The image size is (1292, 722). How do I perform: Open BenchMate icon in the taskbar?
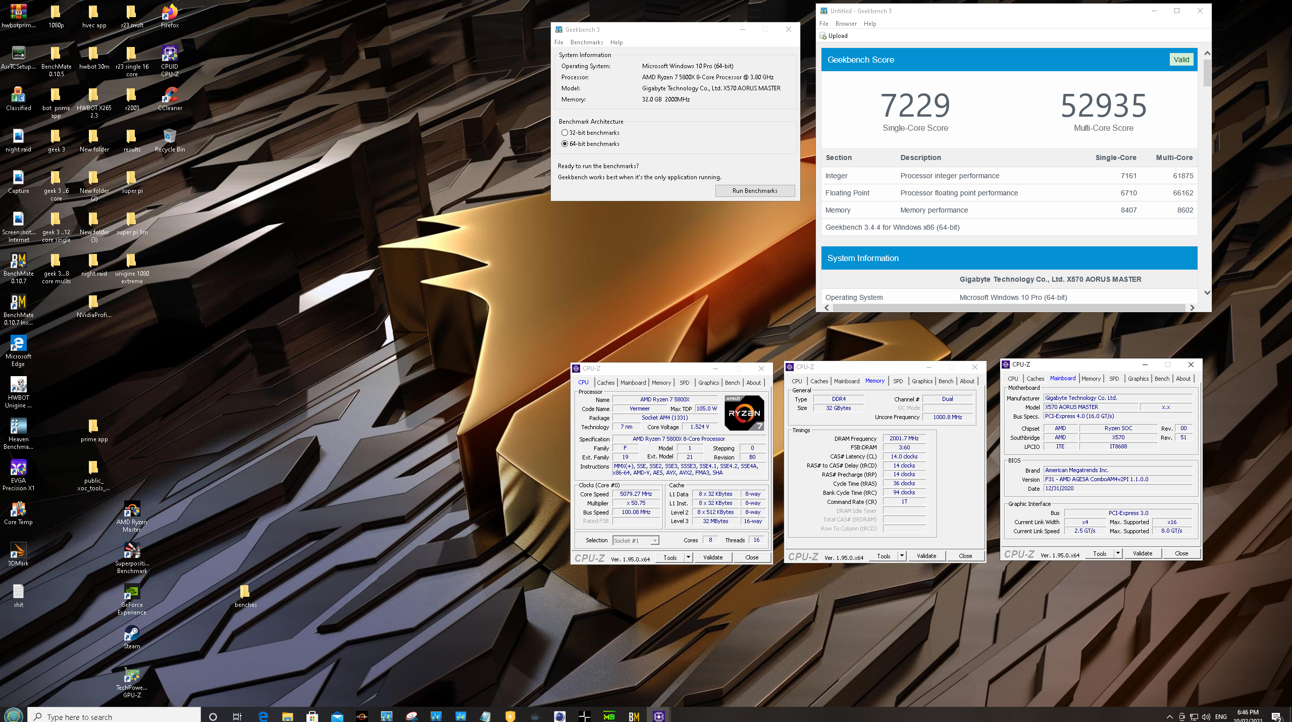coord(634,716)
